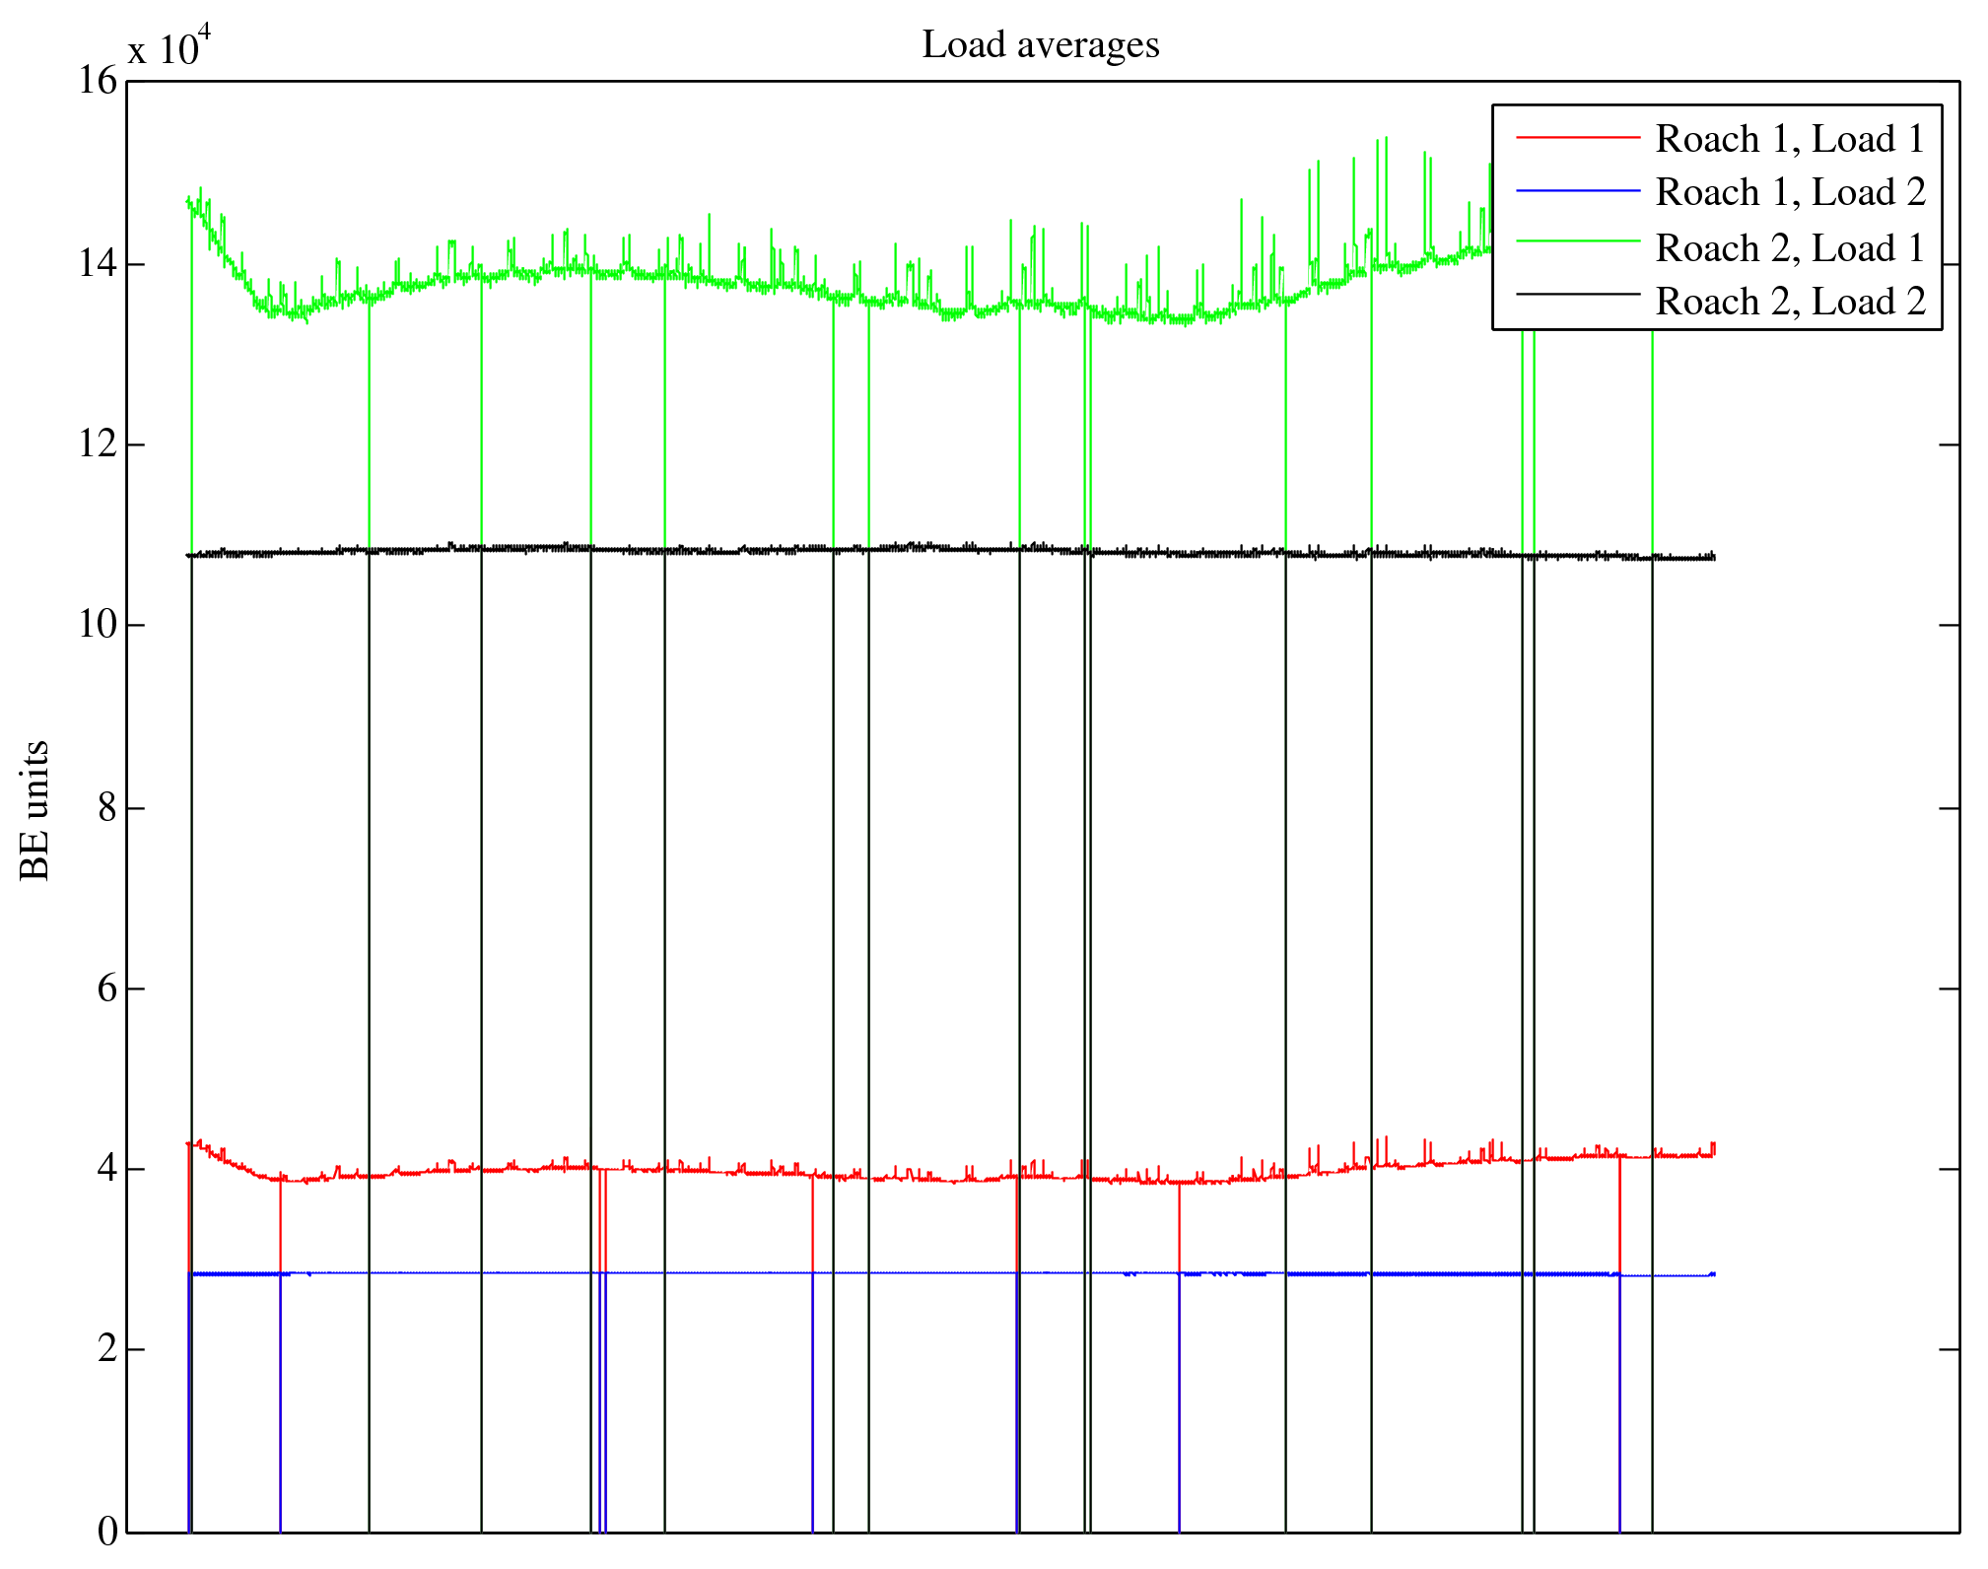Click the y-axis tick label 16
The image size is (1988, 1569).
(x=98, y=81)
